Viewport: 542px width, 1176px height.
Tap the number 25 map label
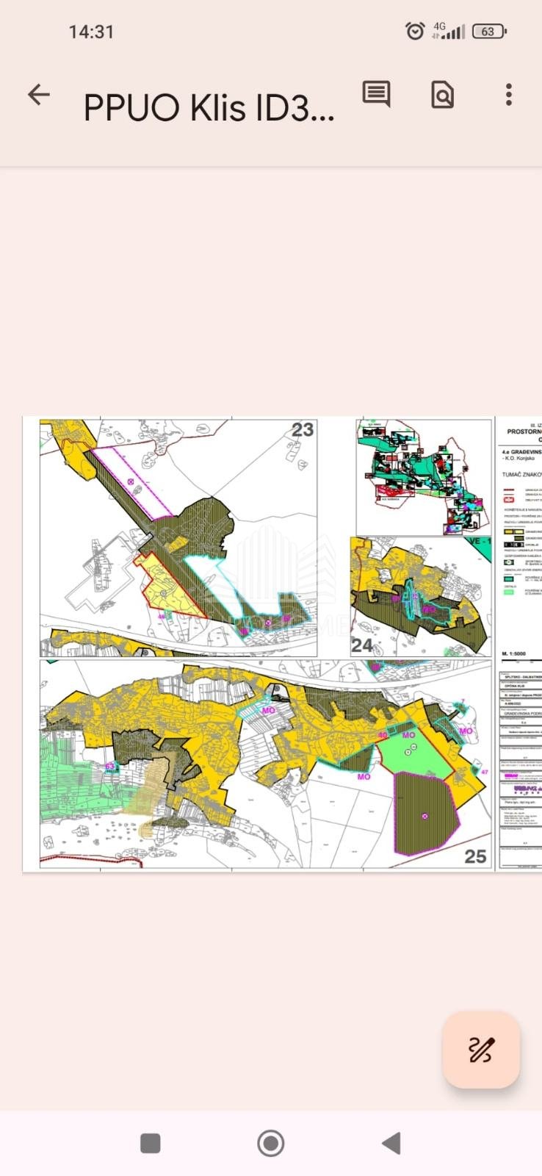coord(475,856)
